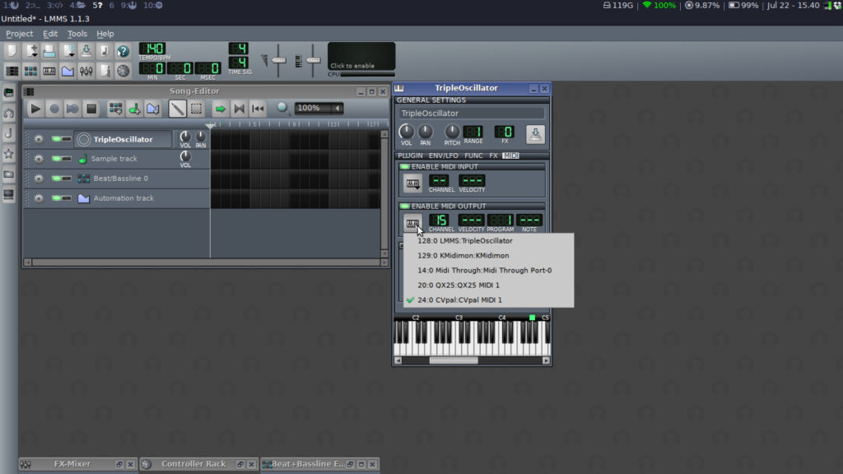Toggle auto-scrolling green arrow button
Image resolution: width=843 pixels, height=474 pixels.
[220, 109]
